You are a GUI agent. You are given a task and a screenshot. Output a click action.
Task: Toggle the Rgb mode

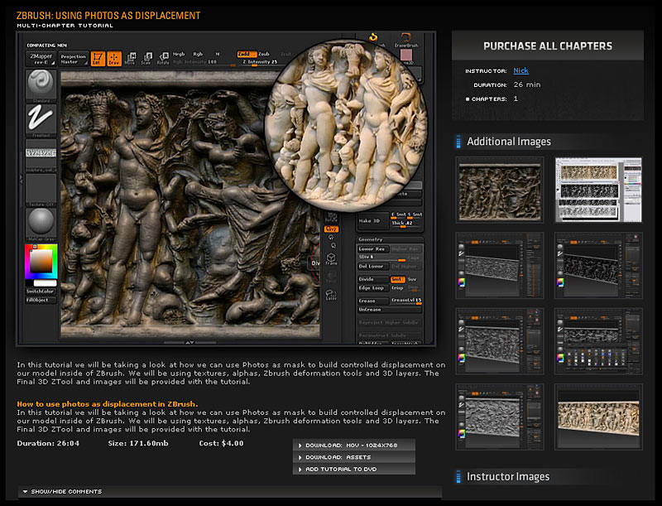point(198,54)
